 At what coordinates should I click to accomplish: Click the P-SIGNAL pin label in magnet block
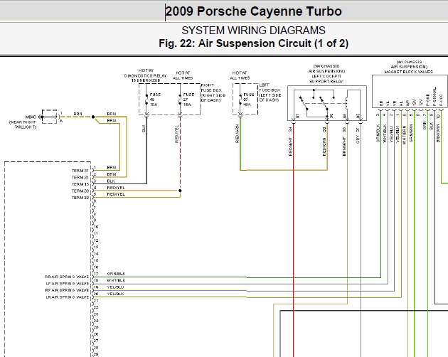[x=434, y=97]
